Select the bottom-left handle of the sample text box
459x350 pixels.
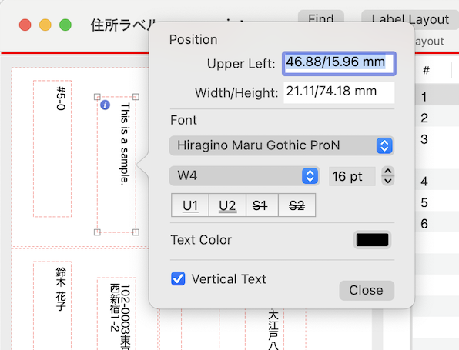[97, 232]
